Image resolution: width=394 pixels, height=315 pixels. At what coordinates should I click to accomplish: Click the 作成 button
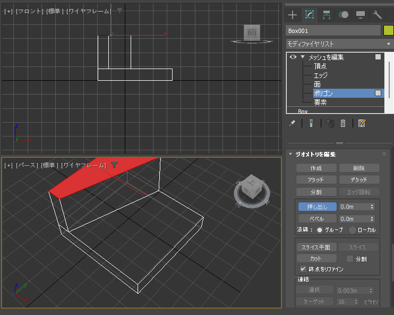click(x=316, y=168)
